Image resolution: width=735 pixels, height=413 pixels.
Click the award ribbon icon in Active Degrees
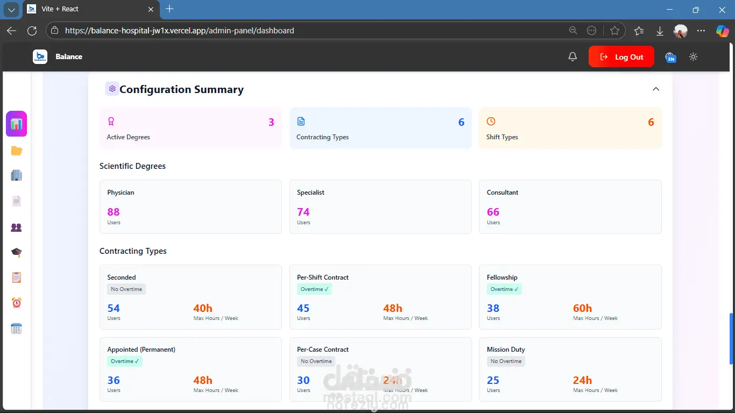(111, 122)
